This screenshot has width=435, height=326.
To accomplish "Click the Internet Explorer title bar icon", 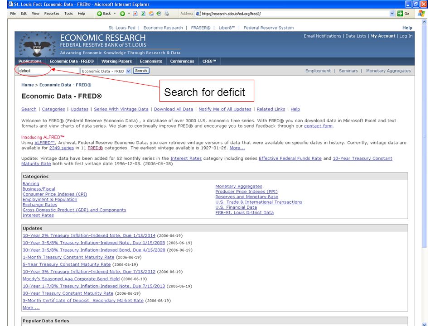I will click(x=10, y=4).
